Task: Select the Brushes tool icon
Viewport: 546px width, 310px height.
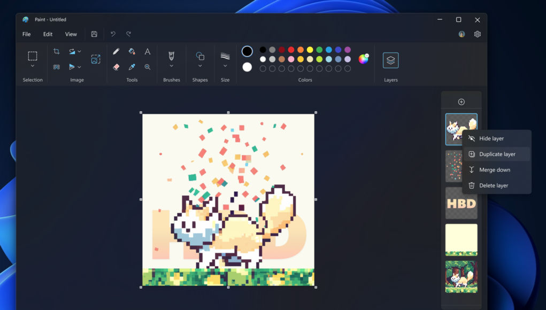Action: (171, 56)
